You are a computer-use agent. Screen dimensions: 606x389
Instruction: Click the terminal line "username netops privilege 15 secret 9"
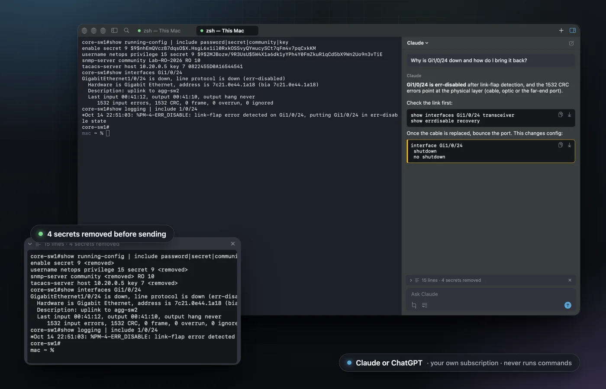(x=232, y=54)
